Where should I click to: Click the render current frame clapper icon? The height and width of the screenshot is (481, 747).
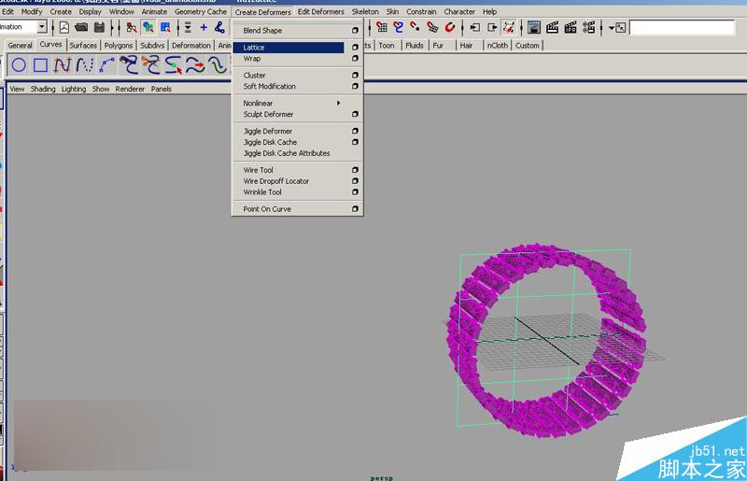click(552, 28)
